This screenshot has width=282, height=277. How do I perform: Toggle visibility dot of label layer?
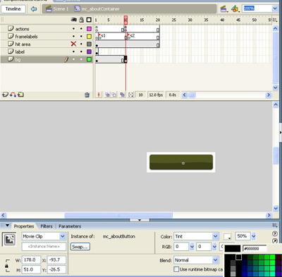pos(73,51)
